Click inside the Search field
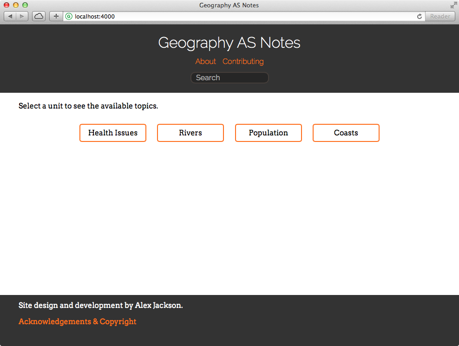 click(x=229, y=77)
